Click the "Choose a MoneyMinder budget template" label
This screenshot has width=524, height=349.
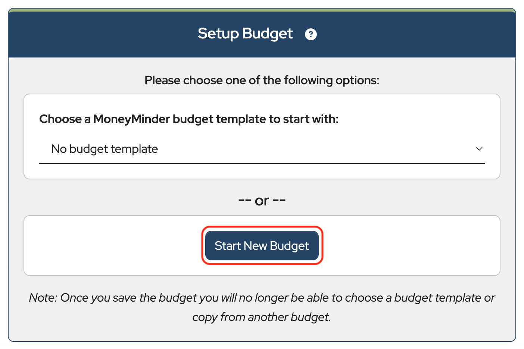[188, 119]
